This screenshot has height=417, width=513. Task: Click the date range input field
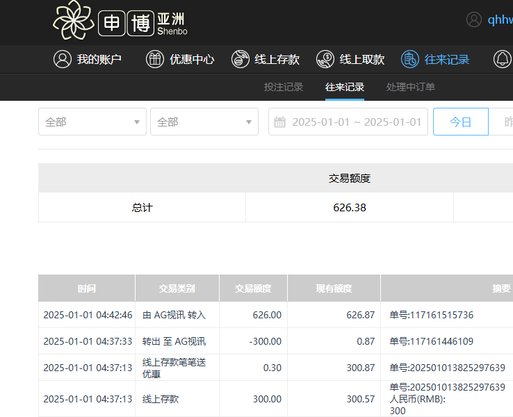pos(356,122)
